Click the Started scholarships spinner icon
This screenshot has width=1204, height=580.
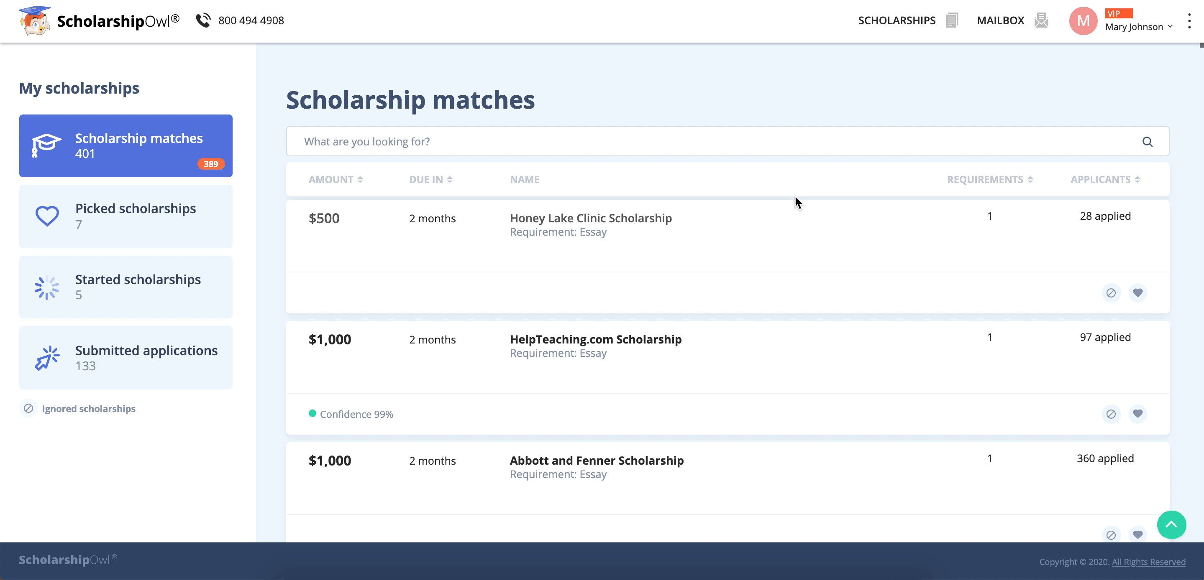coord(46,287)
